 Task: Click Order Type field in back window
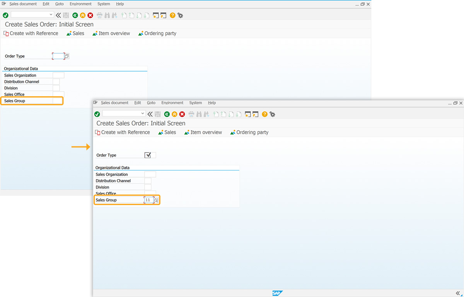point(58,56)
